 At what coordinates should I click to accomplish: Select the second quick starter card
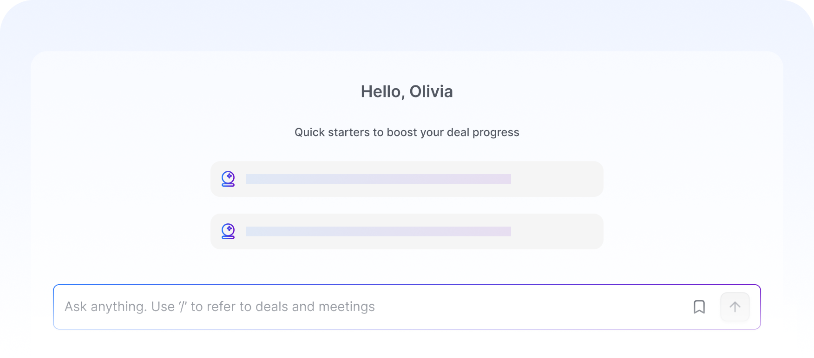(x=407, y=231)
